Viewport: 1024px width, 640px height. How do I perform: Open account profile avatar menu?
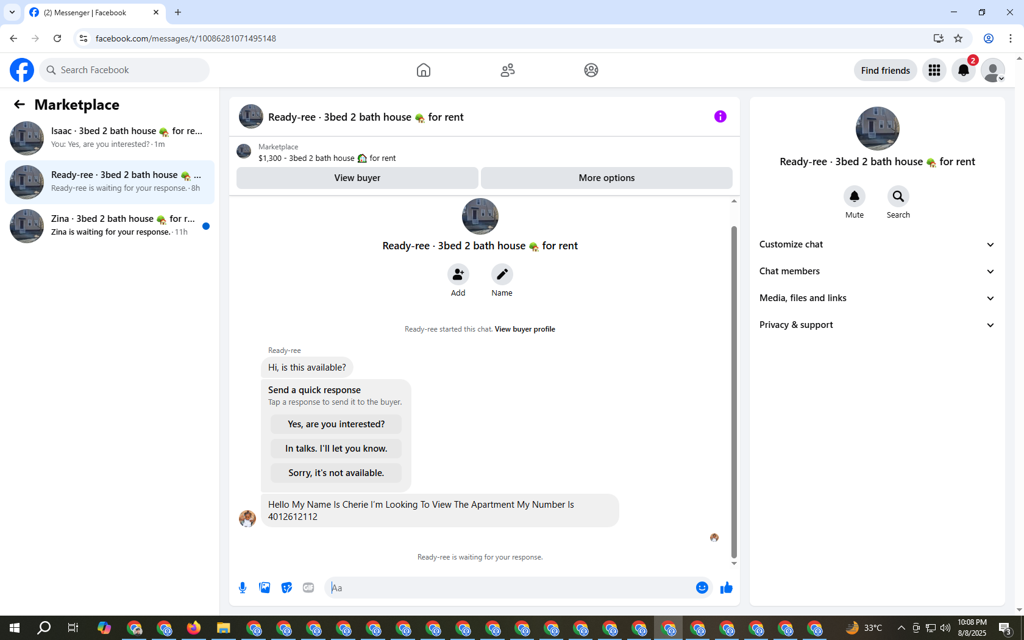(x=993, y=70)
